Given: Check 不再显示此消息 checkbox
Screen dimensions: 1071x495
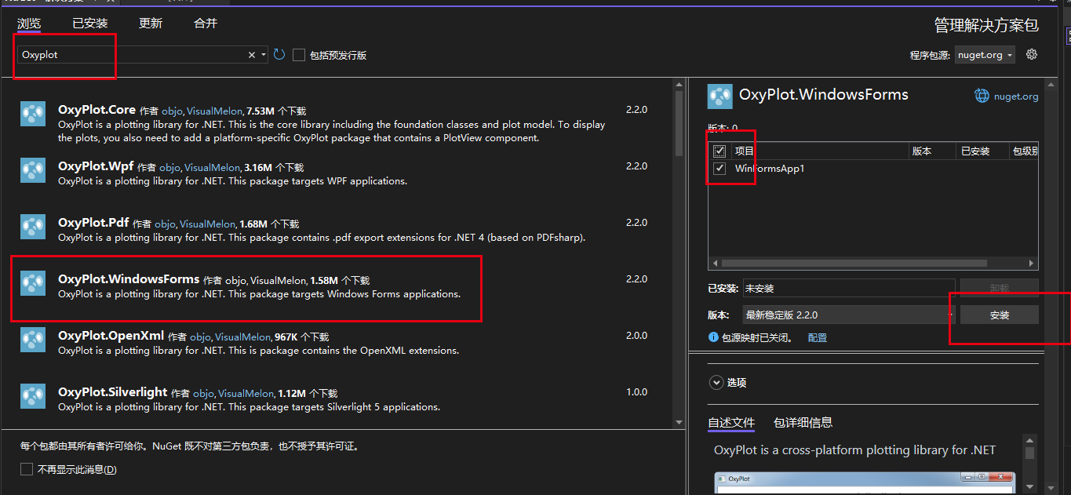Looking at the screenshot, I should [27, 469].
